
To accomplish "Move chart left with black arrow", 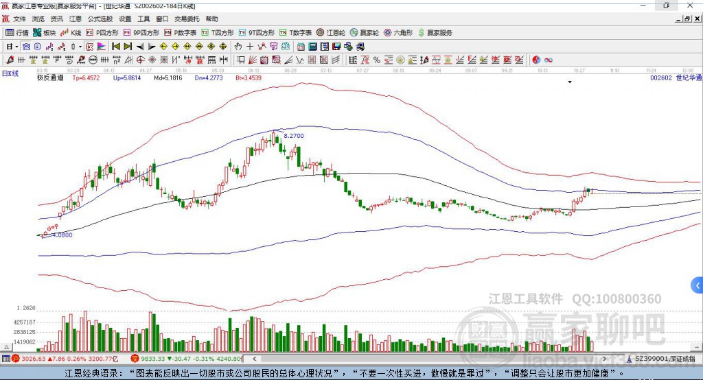I will tap(140, 47).
